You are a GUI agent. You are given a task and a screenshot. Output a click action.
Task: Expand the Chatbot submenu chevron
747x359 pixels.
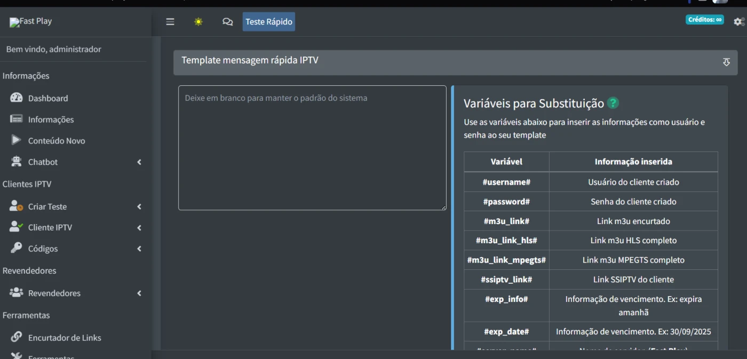click(x=139, y=162)
